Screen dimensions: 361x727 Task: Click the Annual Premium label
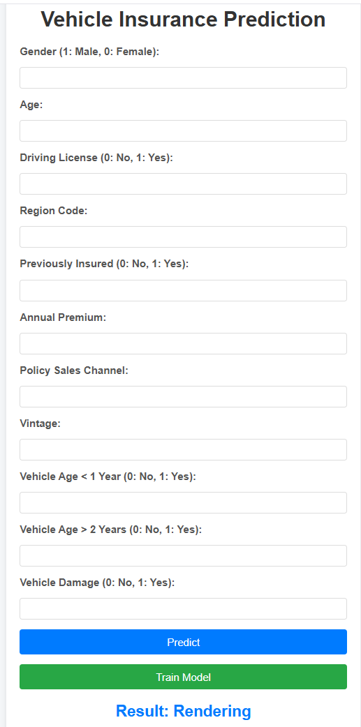click(63, 317)
